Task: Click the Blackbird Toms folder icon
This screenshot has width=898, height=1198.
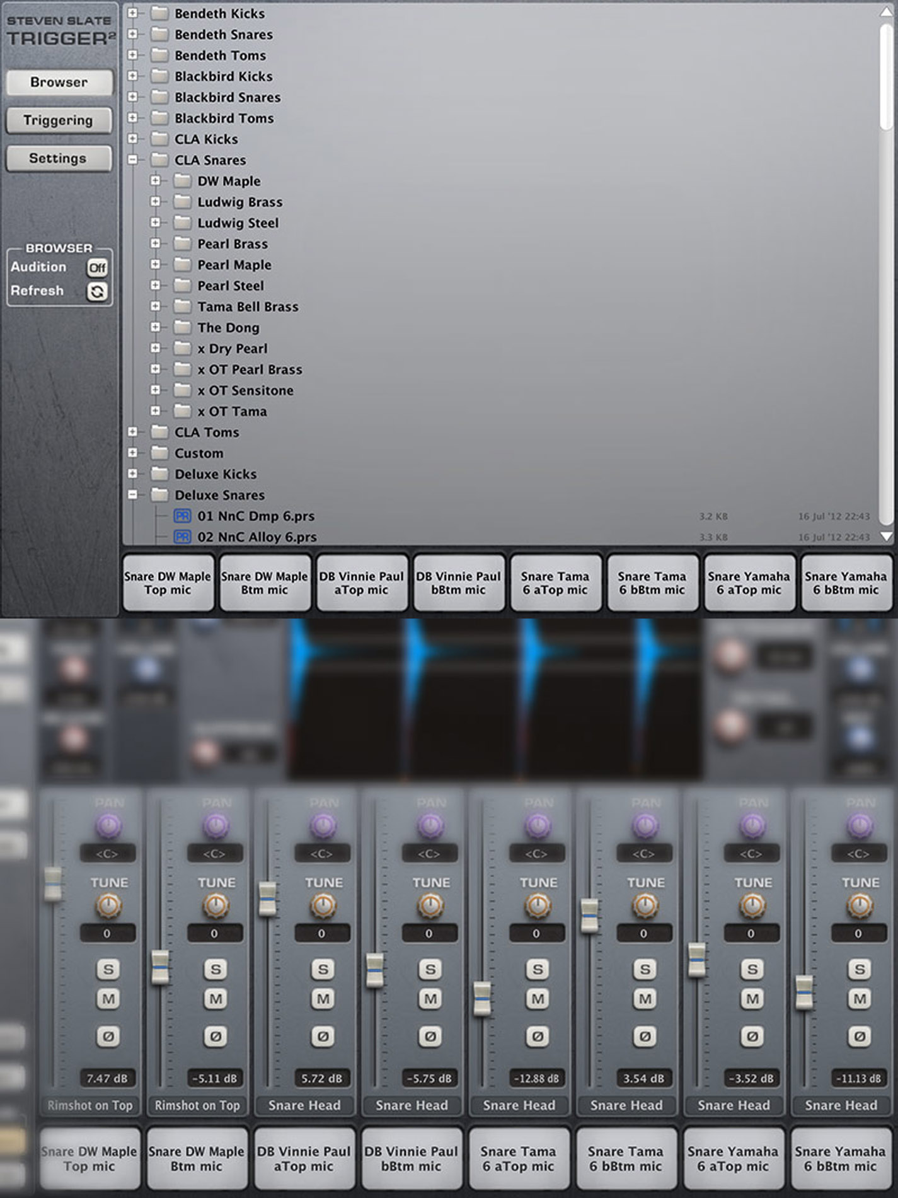Action: tap(159, 118)
